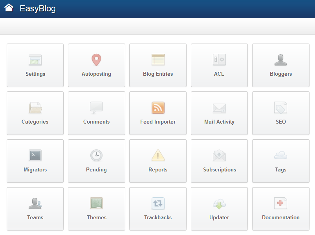Open the Bloggers user silhouette icon
The image size is (315, 235).
pos(281,60)
